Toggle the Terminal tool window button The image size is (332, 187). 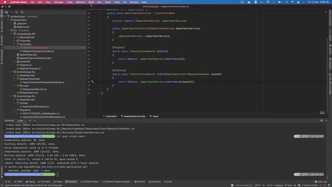(x=71, y=182)
